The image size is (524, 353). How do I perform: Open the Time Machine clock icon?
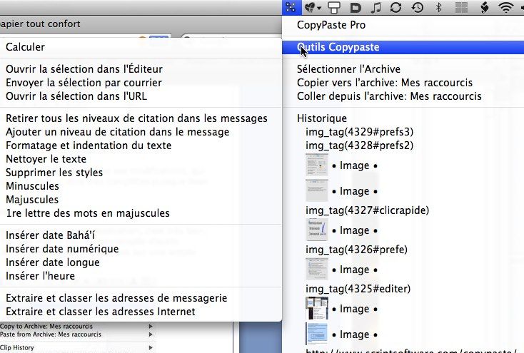(418, 8)
